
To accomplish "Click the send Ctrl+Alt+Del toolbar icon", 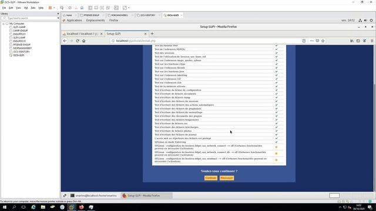I will tap(62, 8).
